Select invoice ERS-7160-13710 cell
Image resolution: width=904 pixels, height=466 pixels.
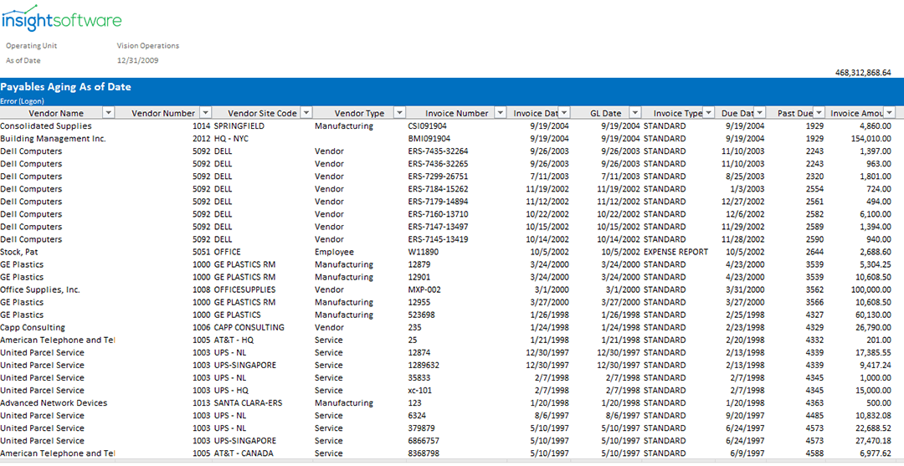pyautogui.click(x=438, y=213)
